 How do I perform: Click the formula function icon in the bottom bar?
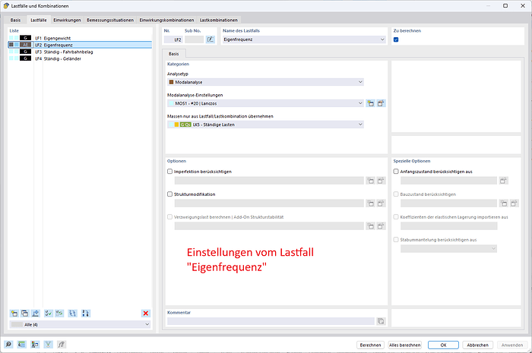62,345
